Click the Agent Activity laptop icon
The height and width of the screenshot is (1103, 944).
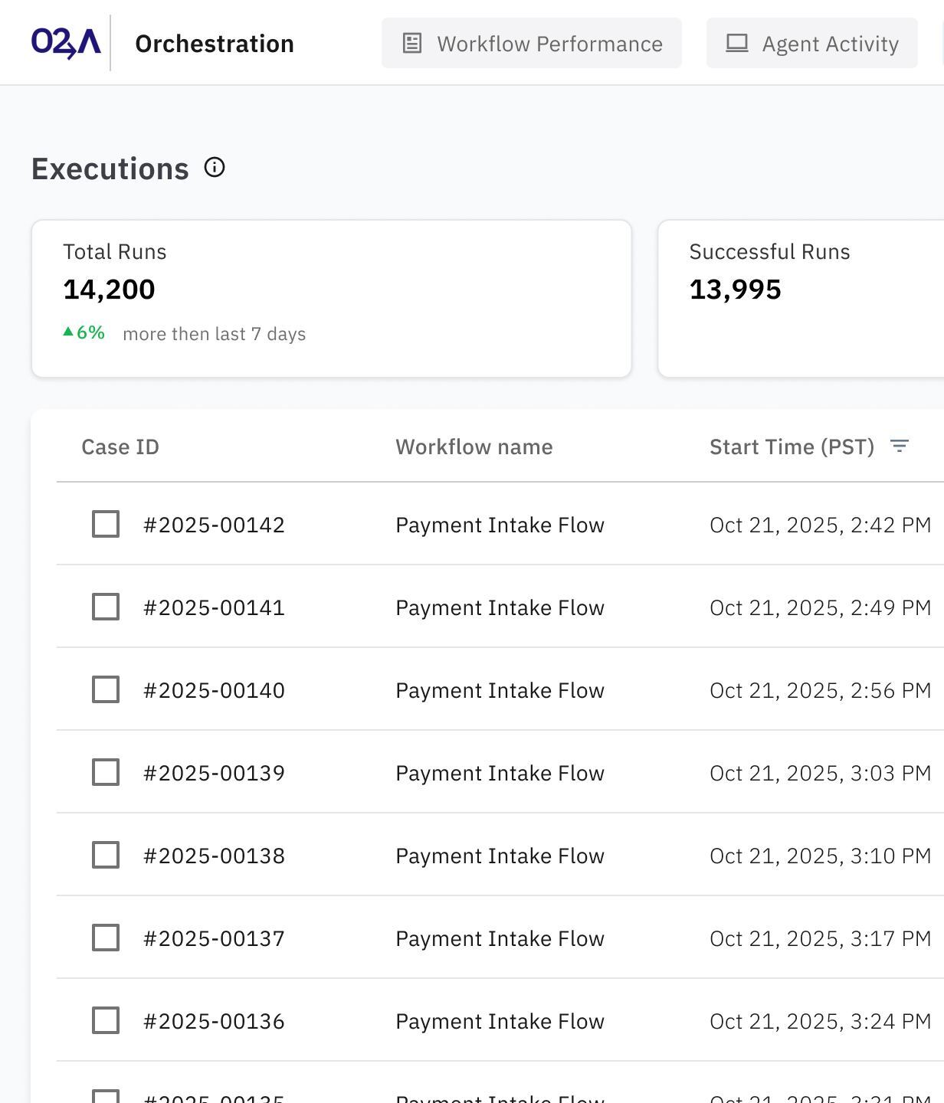coord(737,44)
